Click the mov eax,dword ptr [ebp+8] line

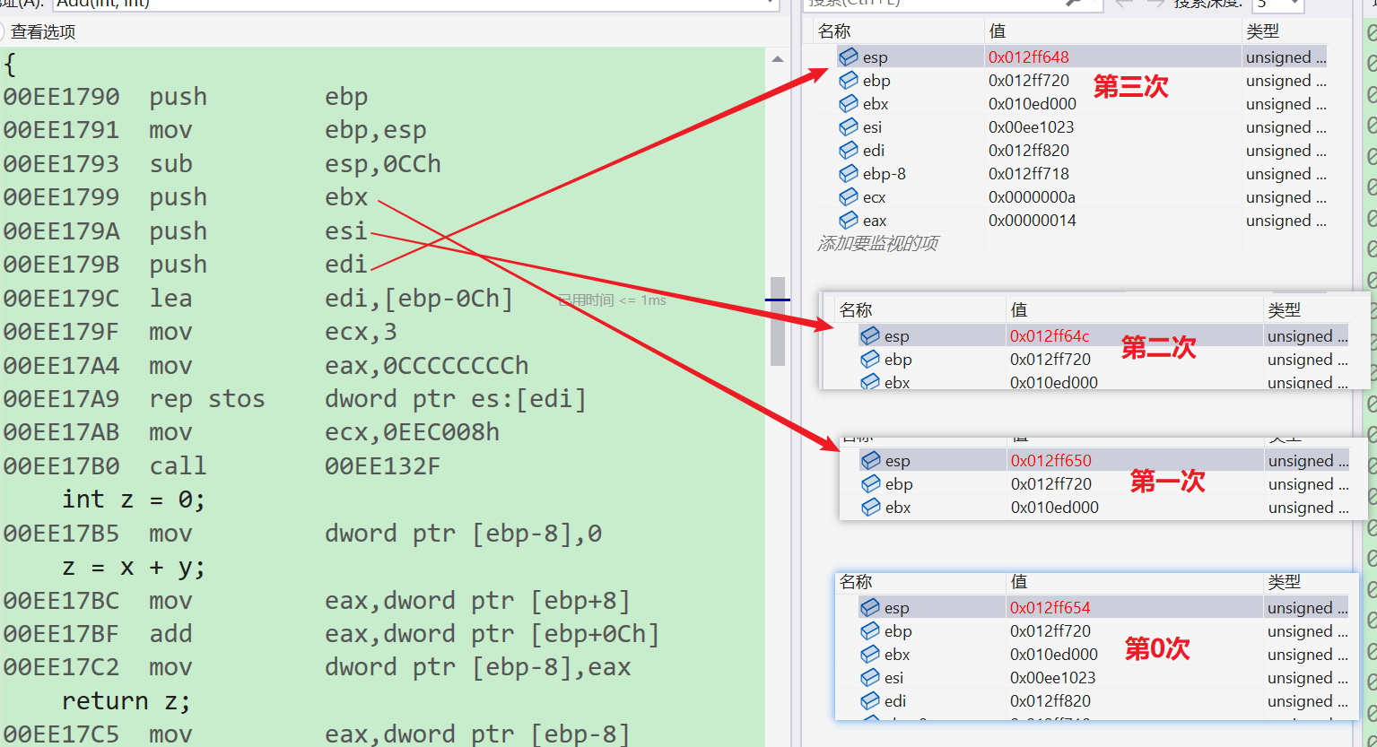(317, 601)
